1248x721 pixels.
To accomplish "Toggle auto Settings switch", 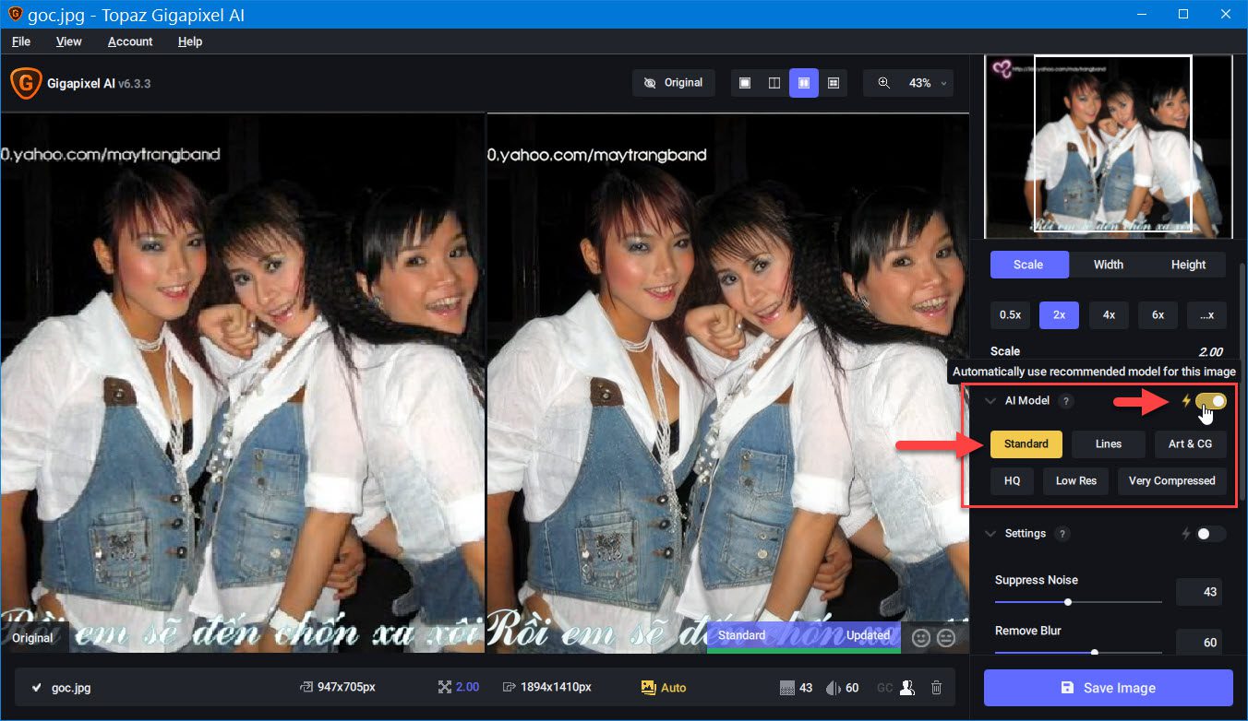I will pos(1211,534).
